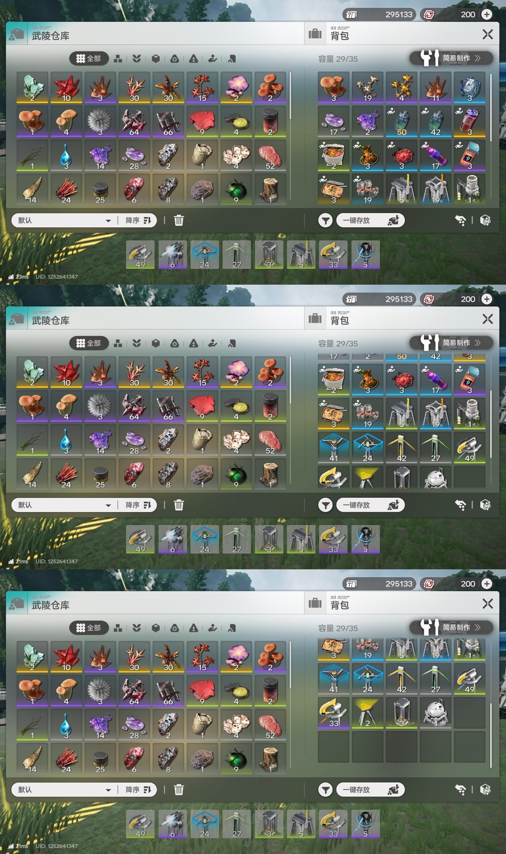Viewport: 506px width, 854px height.
Task: Click the empty backpack slot beside the round robot item
Action: click(x=470, y=713)
